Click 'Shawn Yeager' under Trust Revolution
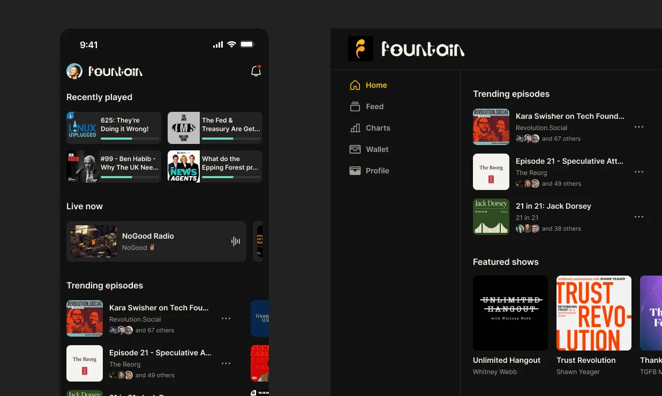Viewport: 662px width, 396px height. (578, 372)
